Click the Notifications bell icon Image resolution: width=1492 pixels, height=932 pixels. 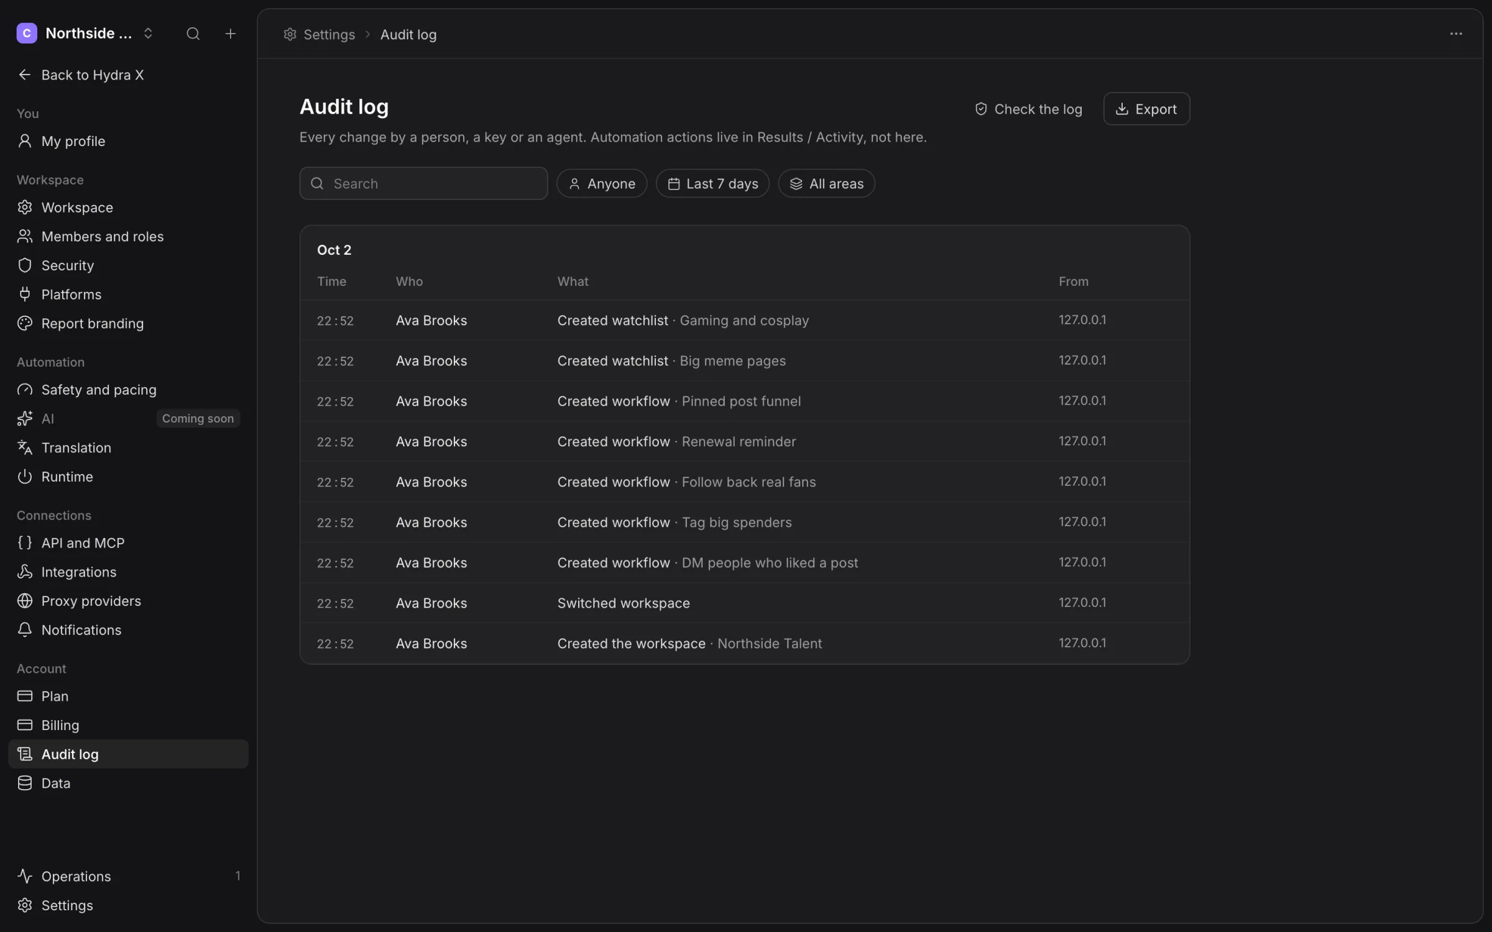pyautogui.click(x=25, y=630)
